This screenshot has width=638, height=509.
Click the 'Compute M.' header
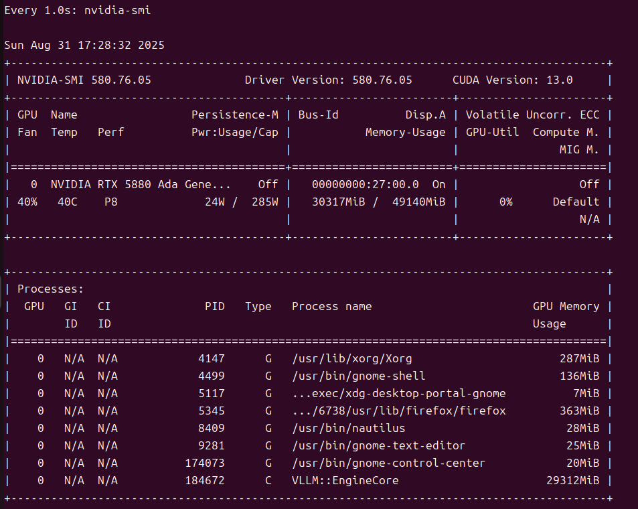pyautogui.click(x=566, y=133)
